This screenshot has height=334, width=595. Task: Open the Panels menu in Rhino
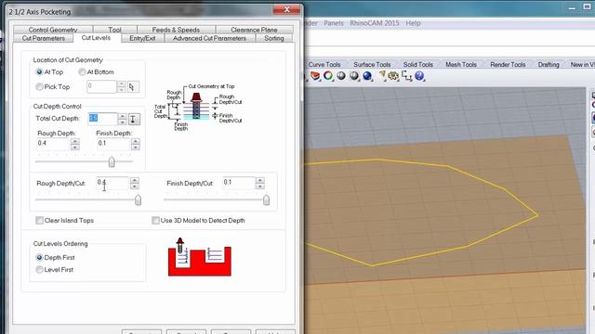pyautogui.click(x=334, y=23)
